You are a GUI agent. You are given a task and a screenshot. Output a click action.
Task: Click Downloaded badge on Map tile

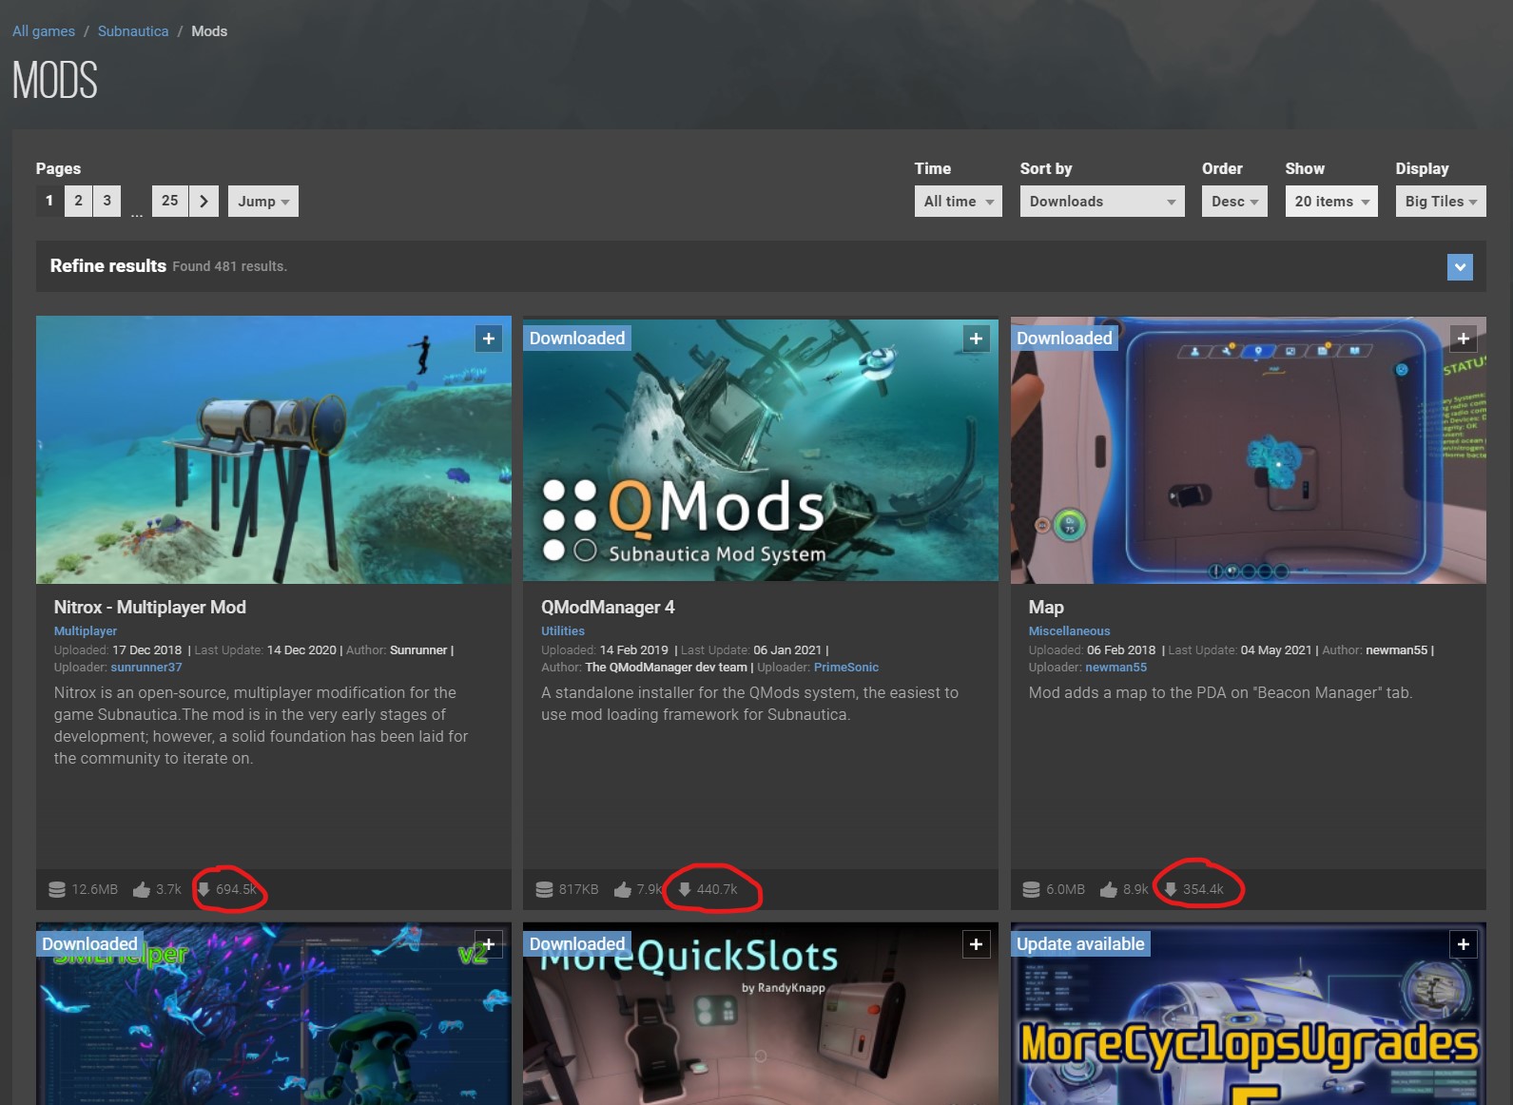(1064, 338)
